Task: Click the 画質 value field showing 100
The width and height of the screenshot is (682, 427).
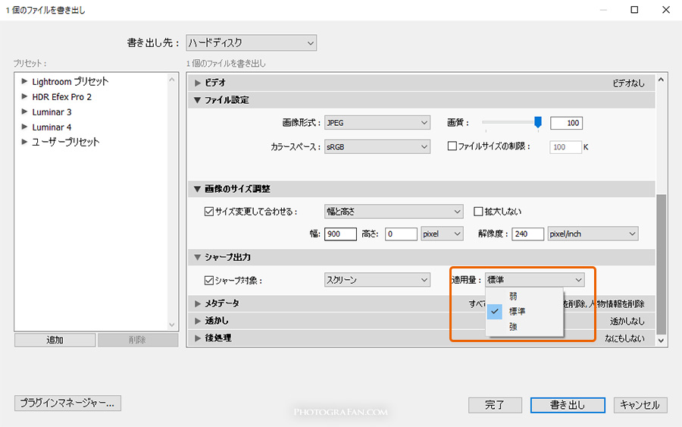Action: click(566, 123)
